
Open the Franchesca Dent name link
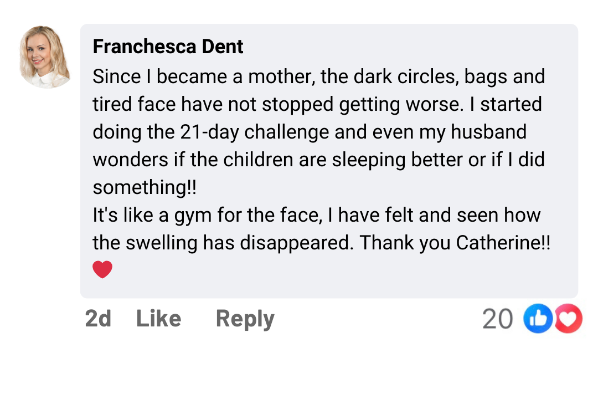168,47
